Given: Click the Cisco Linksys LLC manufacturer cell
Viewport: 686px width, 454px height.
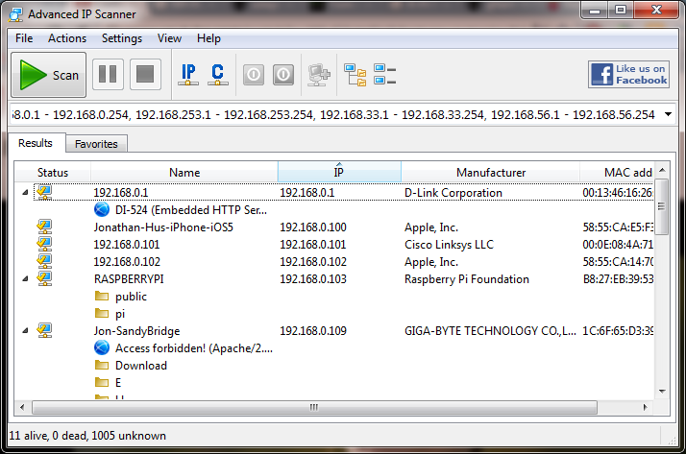Looking at the screenshot, I should (449, 245).
